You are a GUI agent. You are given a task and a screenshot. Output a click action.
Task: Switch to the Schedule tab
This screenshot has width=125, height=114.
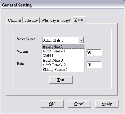(31, 20)
